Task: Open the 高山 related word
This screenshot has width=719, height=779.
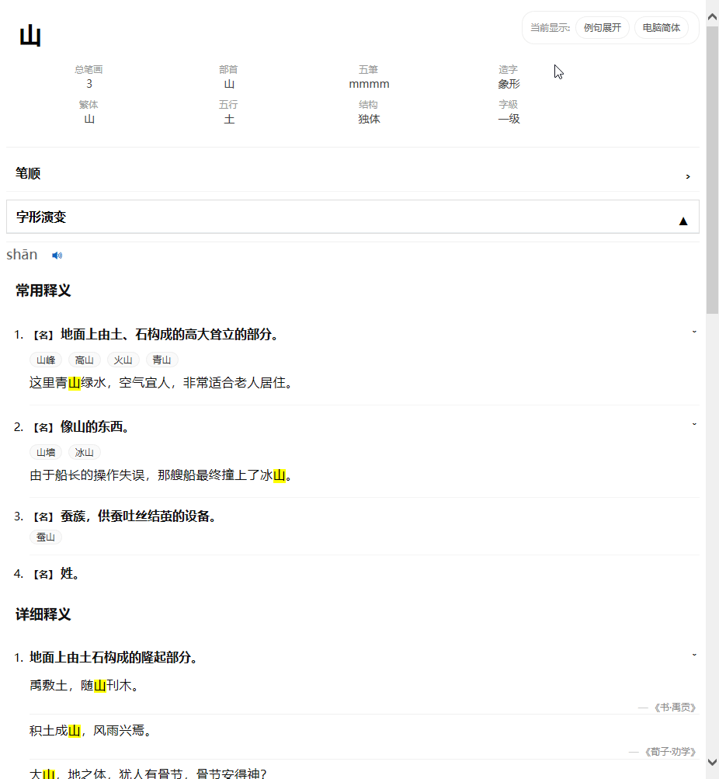Action: tap(84, 360)
